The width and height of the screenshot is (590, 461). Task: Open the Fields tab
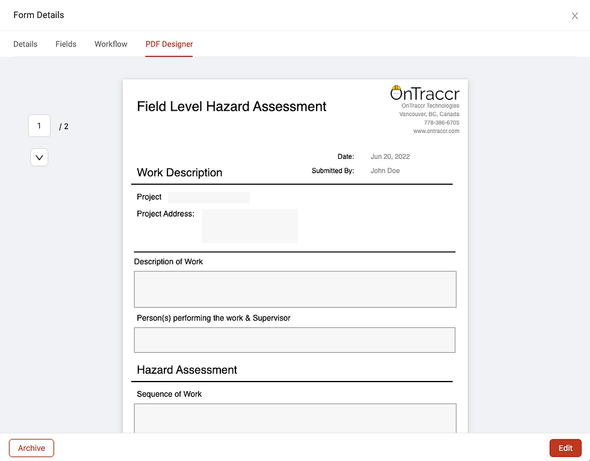point(66,44)
